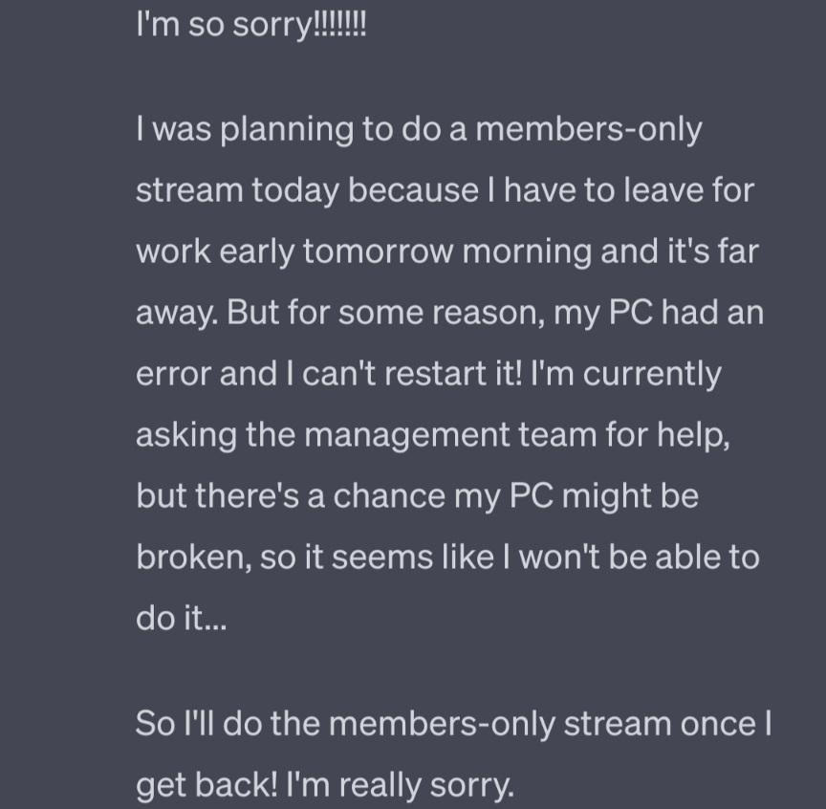Screen dimensions: 826x809
Task: Click the phrase "PC might be"
Action: pyautogui.click(x=603, y=496)
